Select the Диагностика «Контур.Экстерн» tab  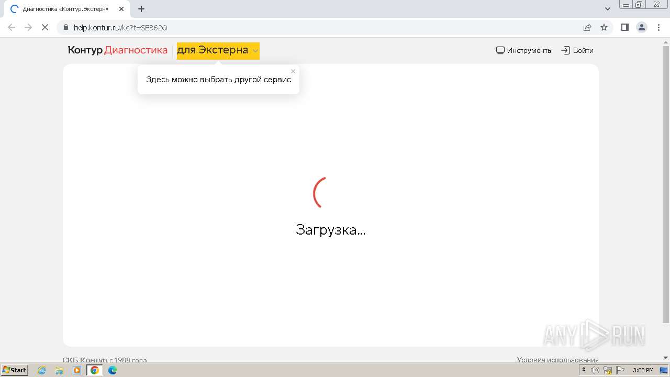(66, 9)
